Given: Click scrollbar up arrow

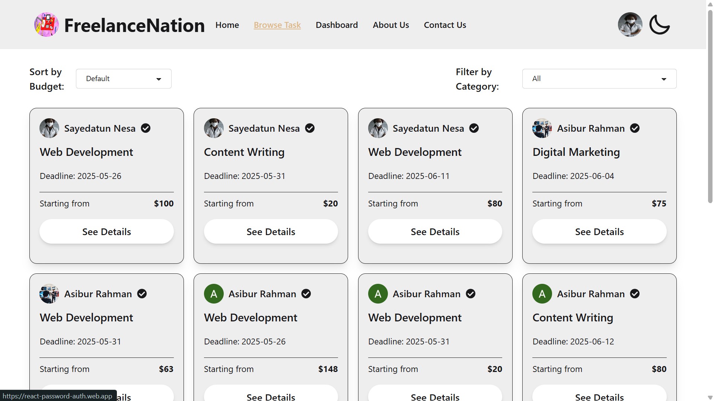Looking at the screenshot, I should point(710,4).
